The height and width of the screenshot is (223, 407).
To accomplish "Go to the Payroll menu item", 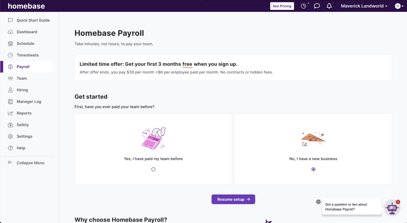I will pyautogui.click(x=23, y=67).
